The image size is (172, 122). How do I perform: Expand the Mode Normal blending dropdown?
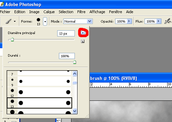(x=90, y=21)
